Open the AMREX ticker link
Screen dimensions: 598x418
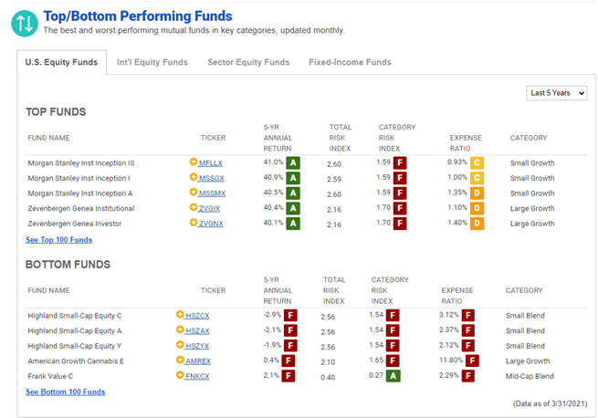pos(198,361)
